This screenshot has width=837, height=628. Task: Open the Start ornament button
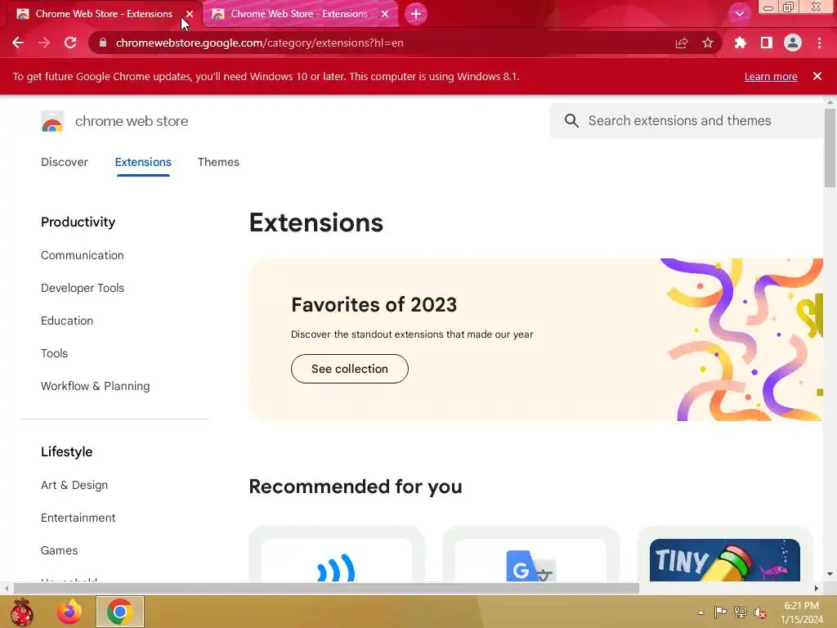(x=21, y=612)
